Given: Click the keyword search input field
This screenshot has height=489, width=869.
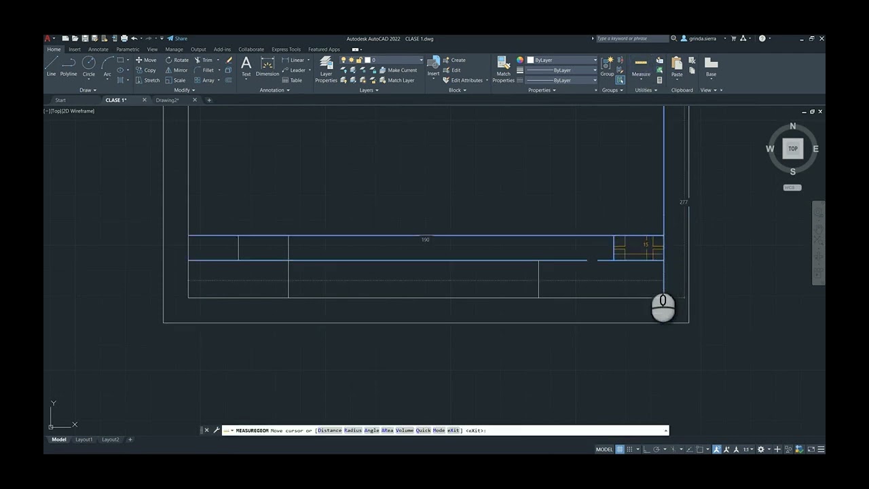Looking at the screenshot, I should tap(631, 39).
